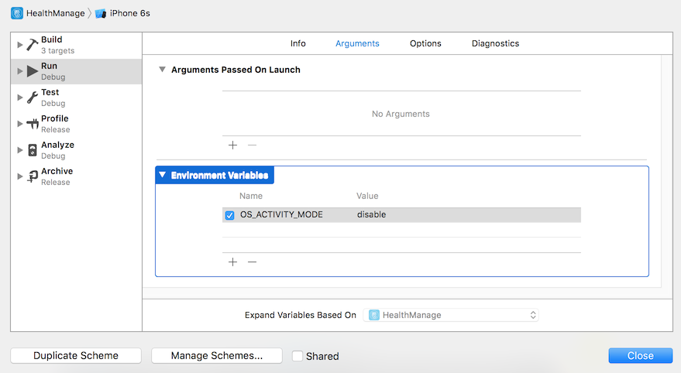Open Expand Variables Based On dropdown
Image resolution: width=681 pixels, height=373 pixels.
(x=451, y=315)
